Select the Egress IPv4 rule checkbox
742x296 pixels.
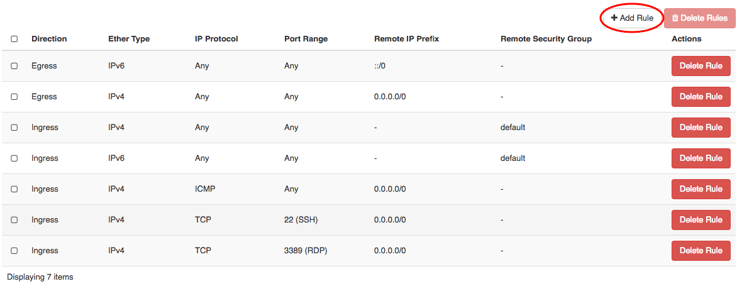(x=14, y=97)
